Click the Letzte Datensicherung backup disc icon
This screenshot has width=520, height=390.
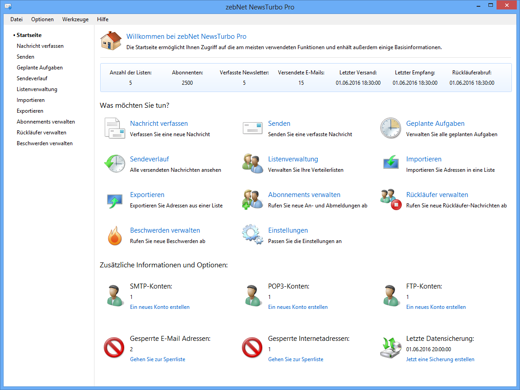coord(390,348)
